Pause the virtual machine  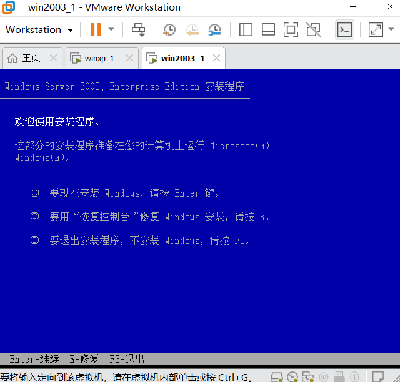pos(96,29)
